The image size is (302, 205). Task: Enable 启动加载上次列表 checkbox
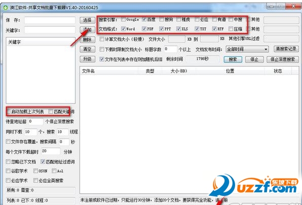[9, 112]
